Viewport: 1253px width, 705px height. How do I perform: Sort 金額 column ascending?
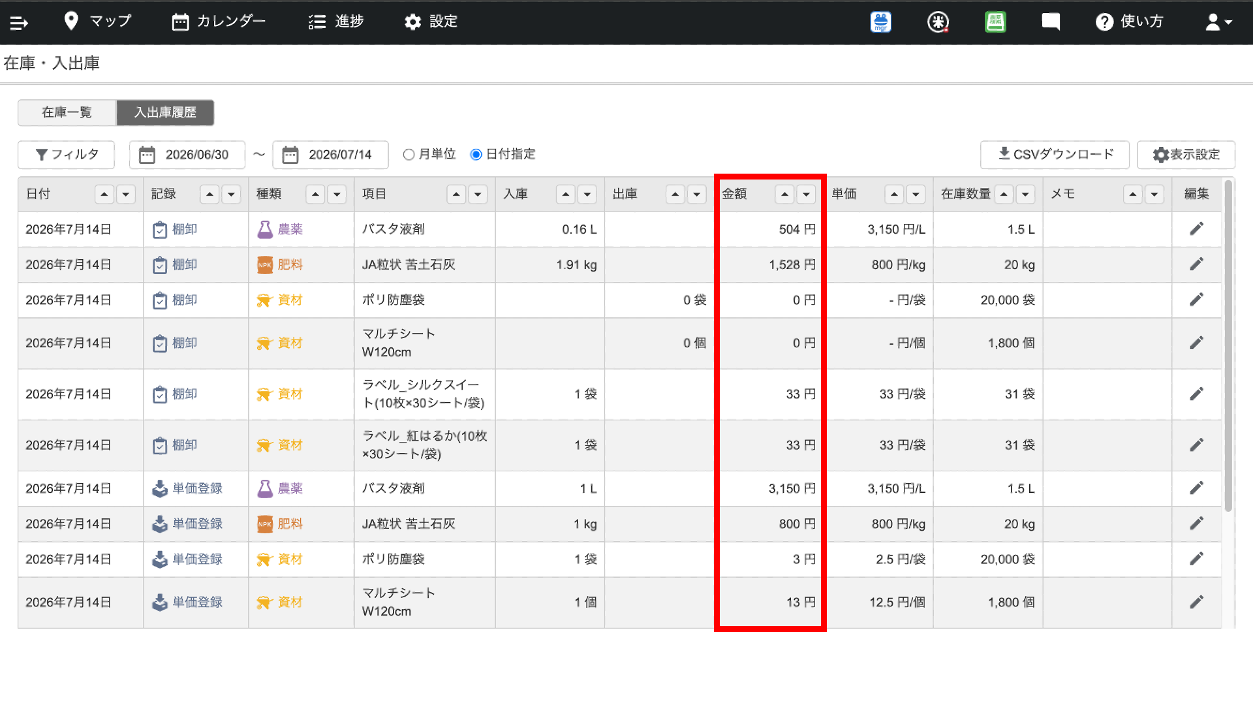pyautogui.click(x=785, y=194)
